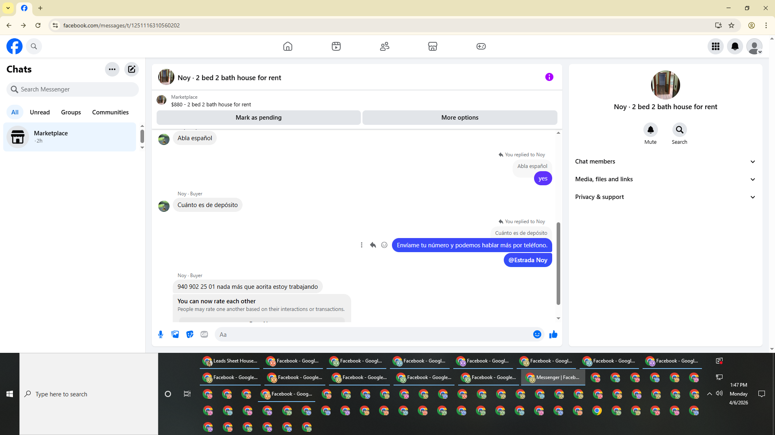Open the Friends icon in top navigation
The image size is (775, 435).
click(x=385, y=46)
